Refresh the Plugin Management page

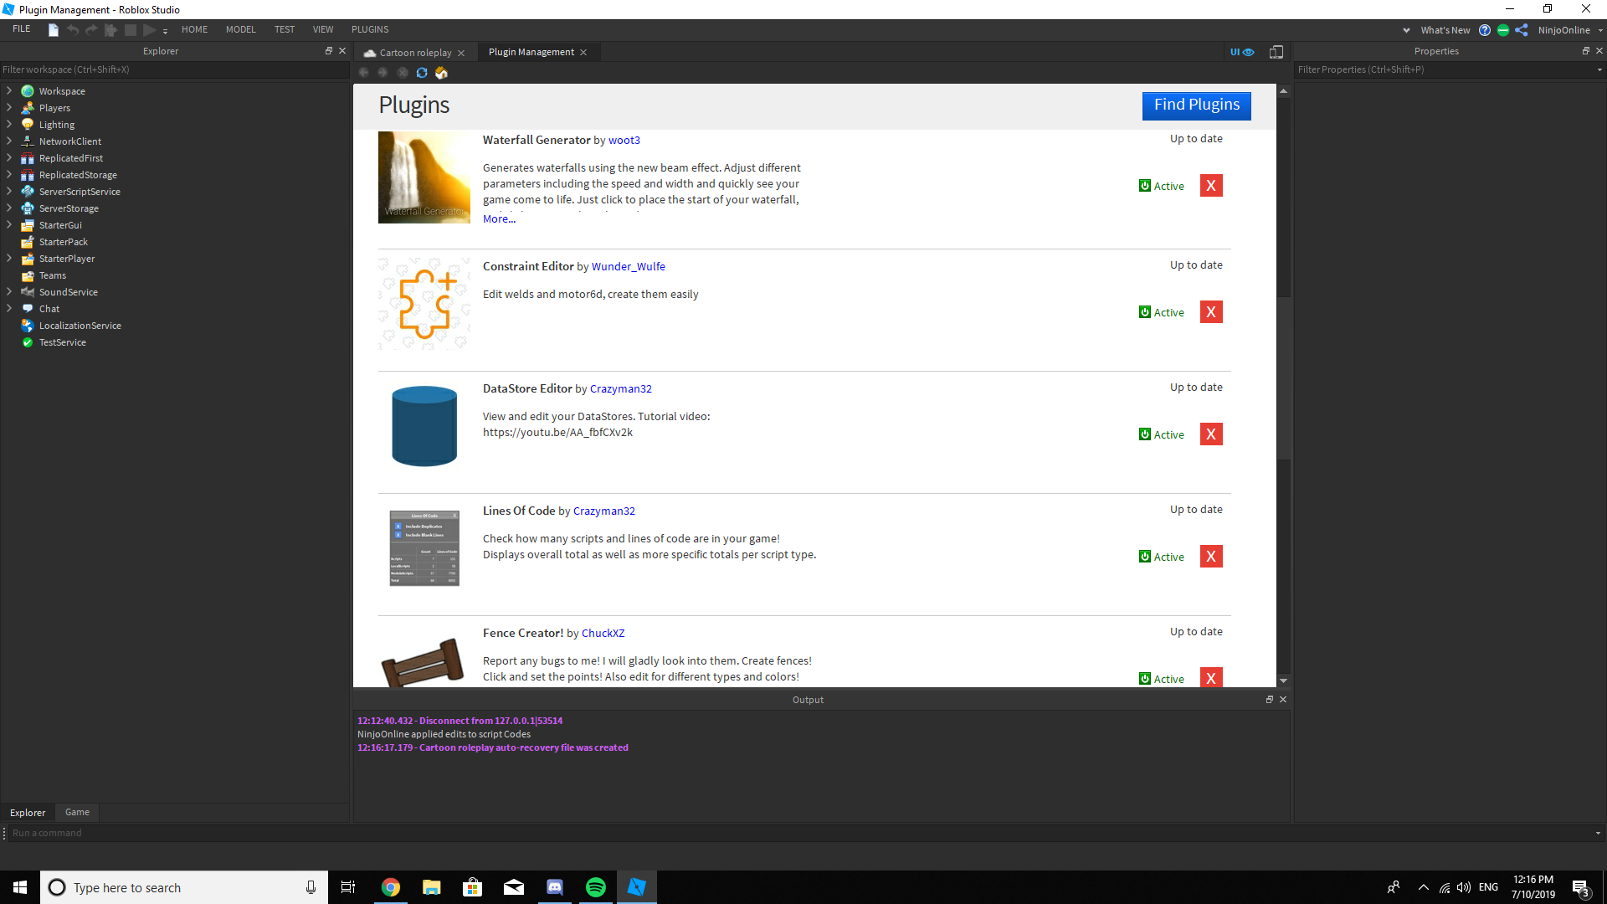click(421, 73)
